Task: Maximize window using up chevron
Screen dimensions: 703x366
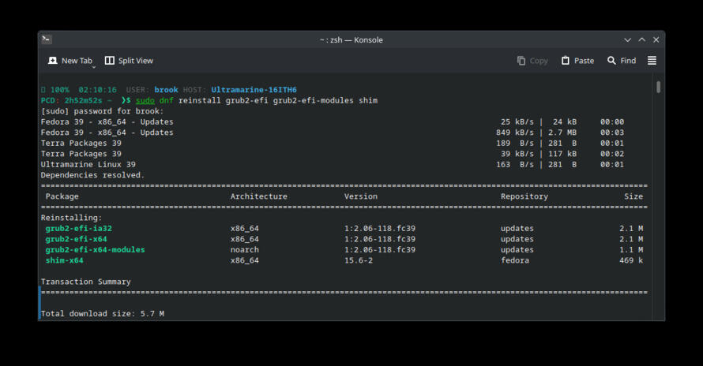Action: point(642,40)
